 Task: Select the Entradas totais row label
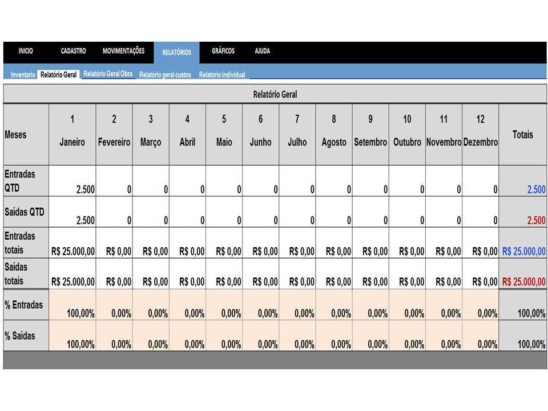pos(26,243)
